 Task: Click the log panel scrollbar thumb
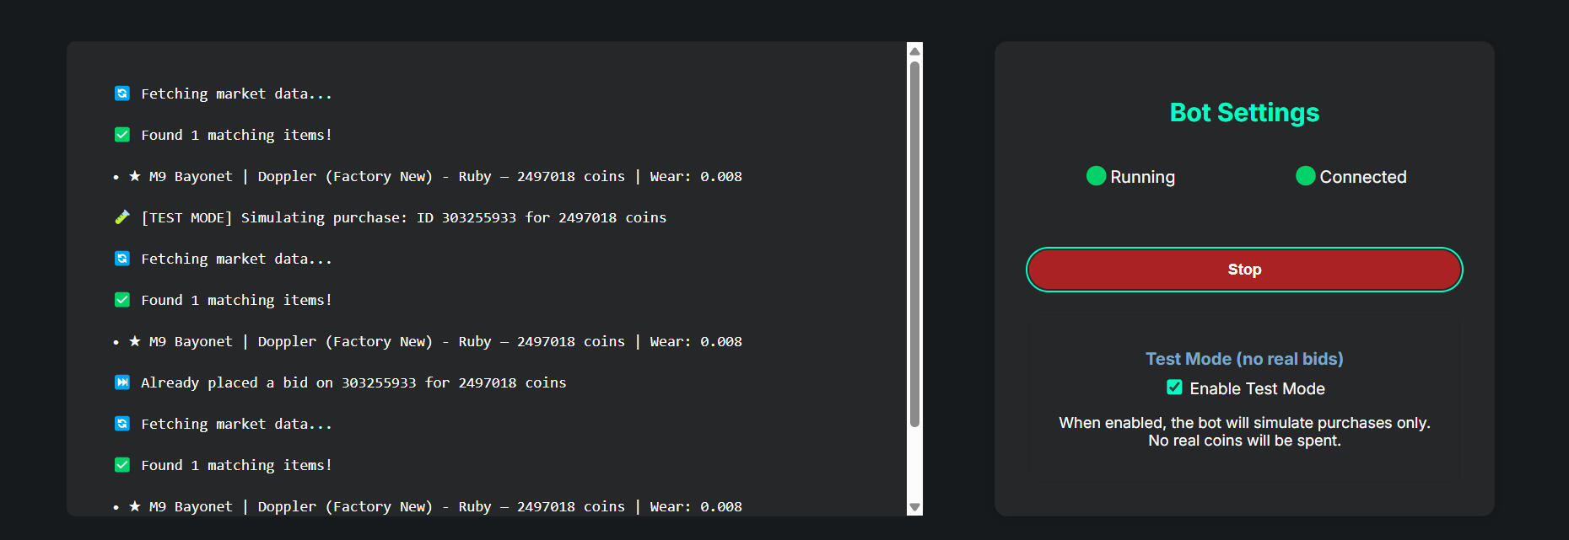914,244
